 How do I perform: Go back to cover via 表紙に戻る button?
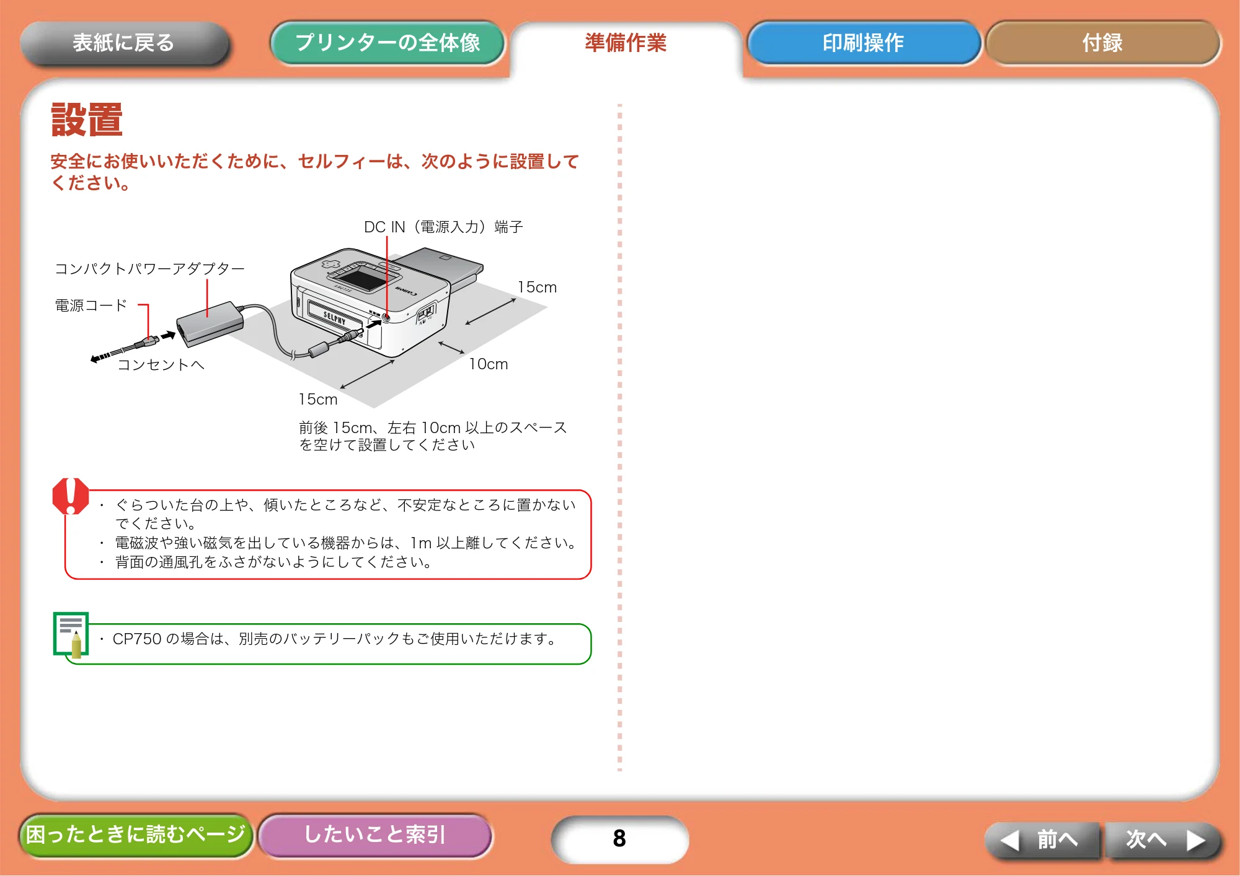pyautogui.click(x=125, y=43)
